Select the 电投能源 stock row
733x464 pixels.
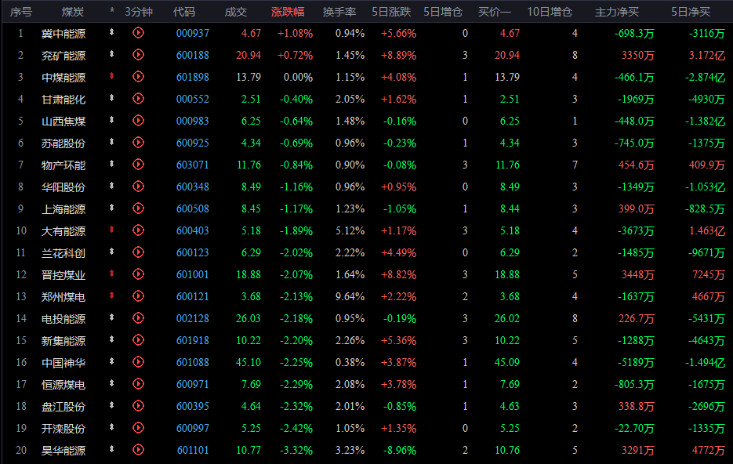[x=367, y=319]
